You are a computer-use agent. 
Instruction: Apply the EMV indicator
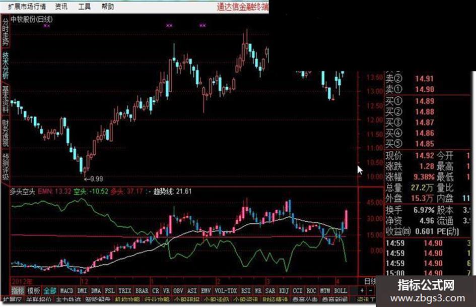click(206, 291)
